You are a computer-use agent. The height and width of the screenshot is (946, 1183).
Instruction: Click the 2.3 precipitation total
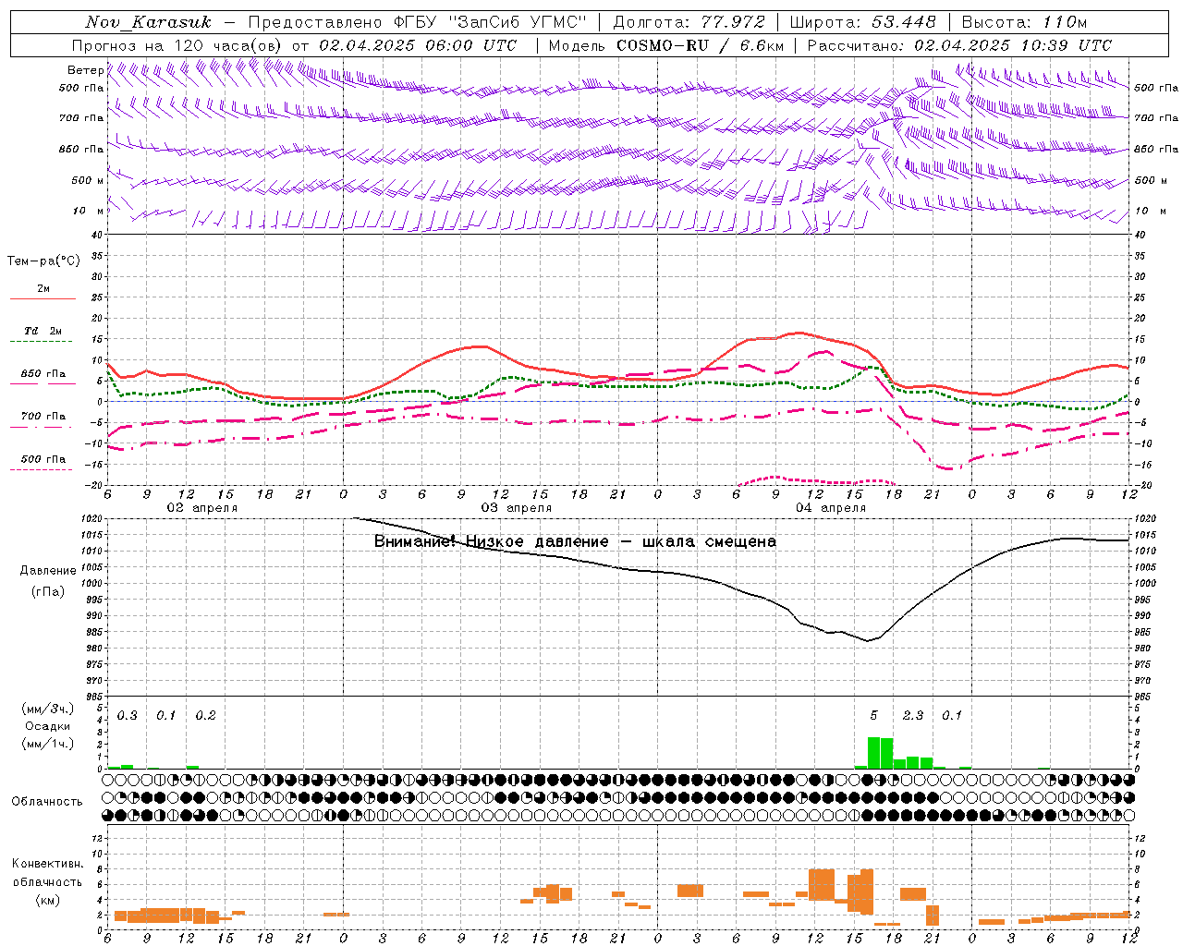pos(913,716)
